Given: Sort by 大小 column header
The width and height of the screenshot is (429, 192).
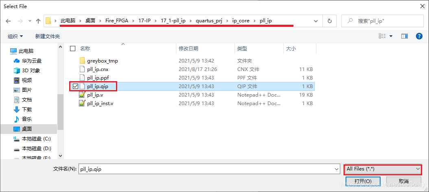Looking at the screenshot, I should [291, 49].
